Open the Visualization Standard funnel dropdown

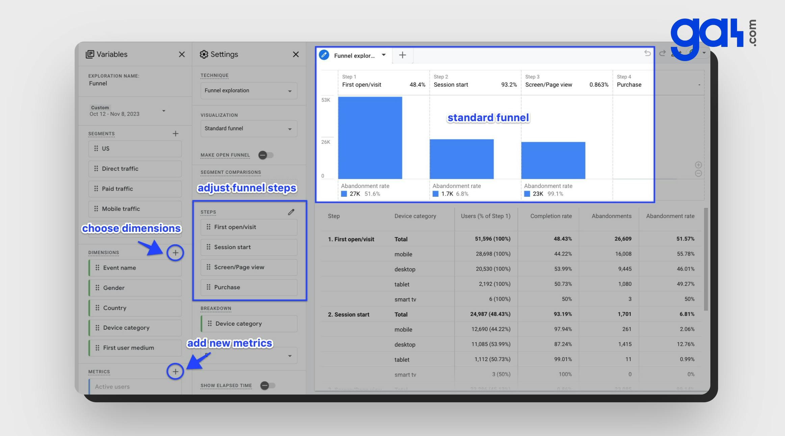(x=249, y=129)
